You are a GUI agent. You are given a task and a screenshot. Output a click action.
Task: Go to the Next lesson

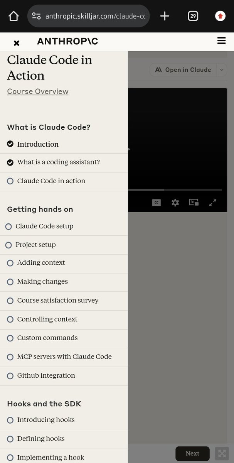pyautogui.click(x=192, y=453)
